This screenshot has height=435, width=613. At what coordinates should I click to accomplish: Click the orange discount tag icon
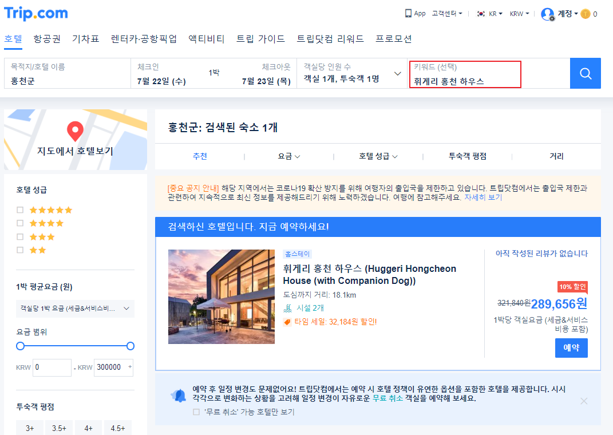(287, 322)
